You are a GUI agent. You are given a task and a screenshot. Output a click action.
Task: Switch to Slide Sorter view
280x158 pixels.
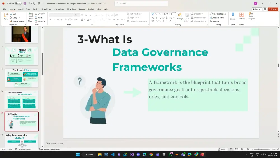[x=236, y=149]
